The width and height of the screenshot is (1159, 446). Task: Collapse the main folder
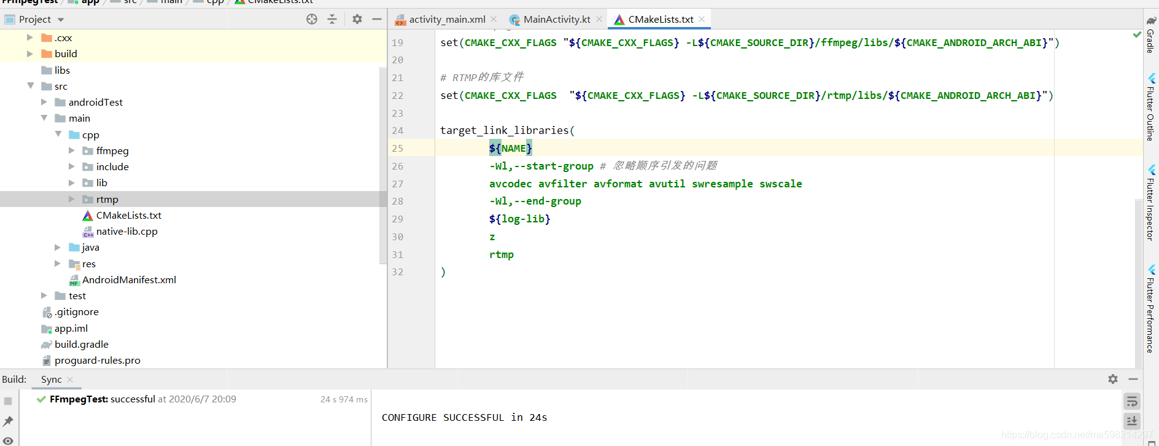point(44,118)
